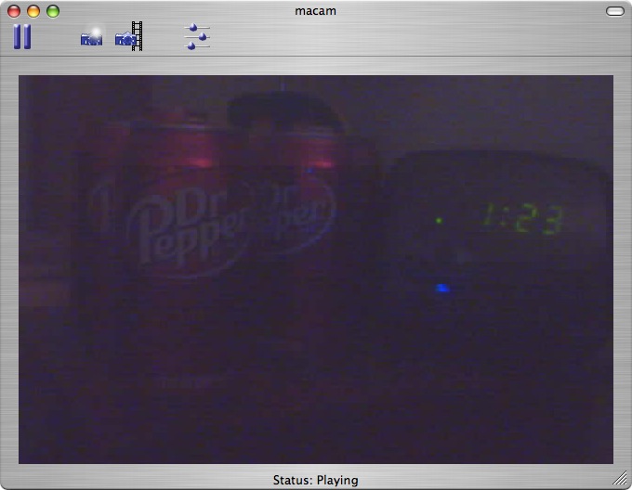
Task: Click the small green dot beside the clock digits
Action: [439, 220]
